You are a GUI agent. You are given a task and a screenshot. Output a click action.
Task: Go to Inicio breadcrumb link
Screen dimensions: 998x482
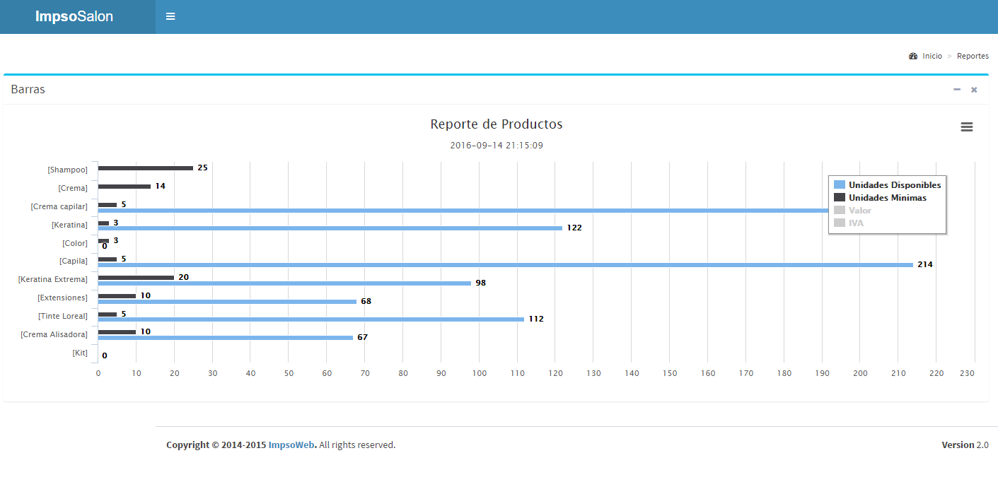[932, 56]
